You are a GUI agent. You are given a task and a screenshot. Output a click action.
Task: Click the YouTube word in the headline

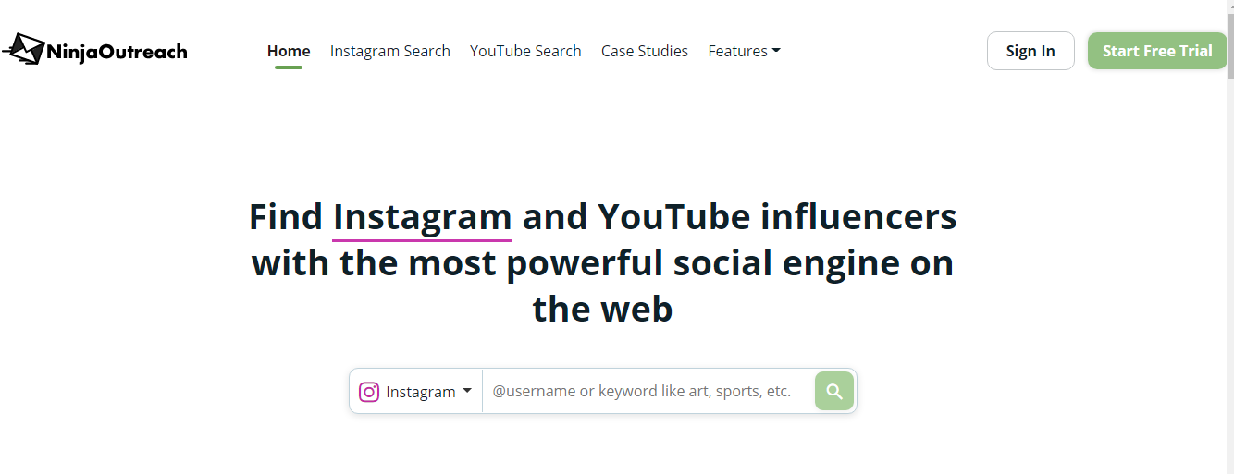[x=674, y=217]
